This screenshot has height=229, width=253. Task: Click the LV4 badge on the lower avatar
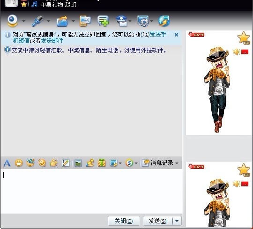[x=196, y=167]
